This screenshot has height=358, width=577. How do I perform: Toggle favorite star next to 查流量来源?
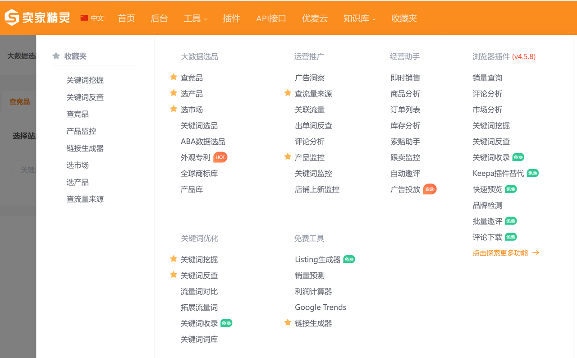click(288, 93)
